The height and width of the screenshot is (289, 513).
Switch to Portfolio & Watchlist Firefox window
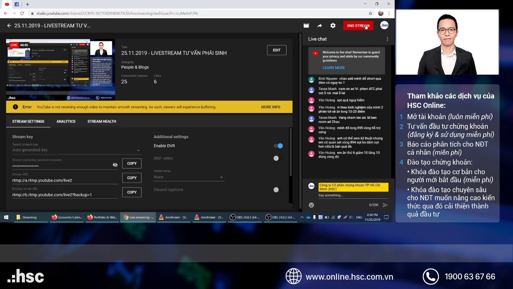(102, 217)
